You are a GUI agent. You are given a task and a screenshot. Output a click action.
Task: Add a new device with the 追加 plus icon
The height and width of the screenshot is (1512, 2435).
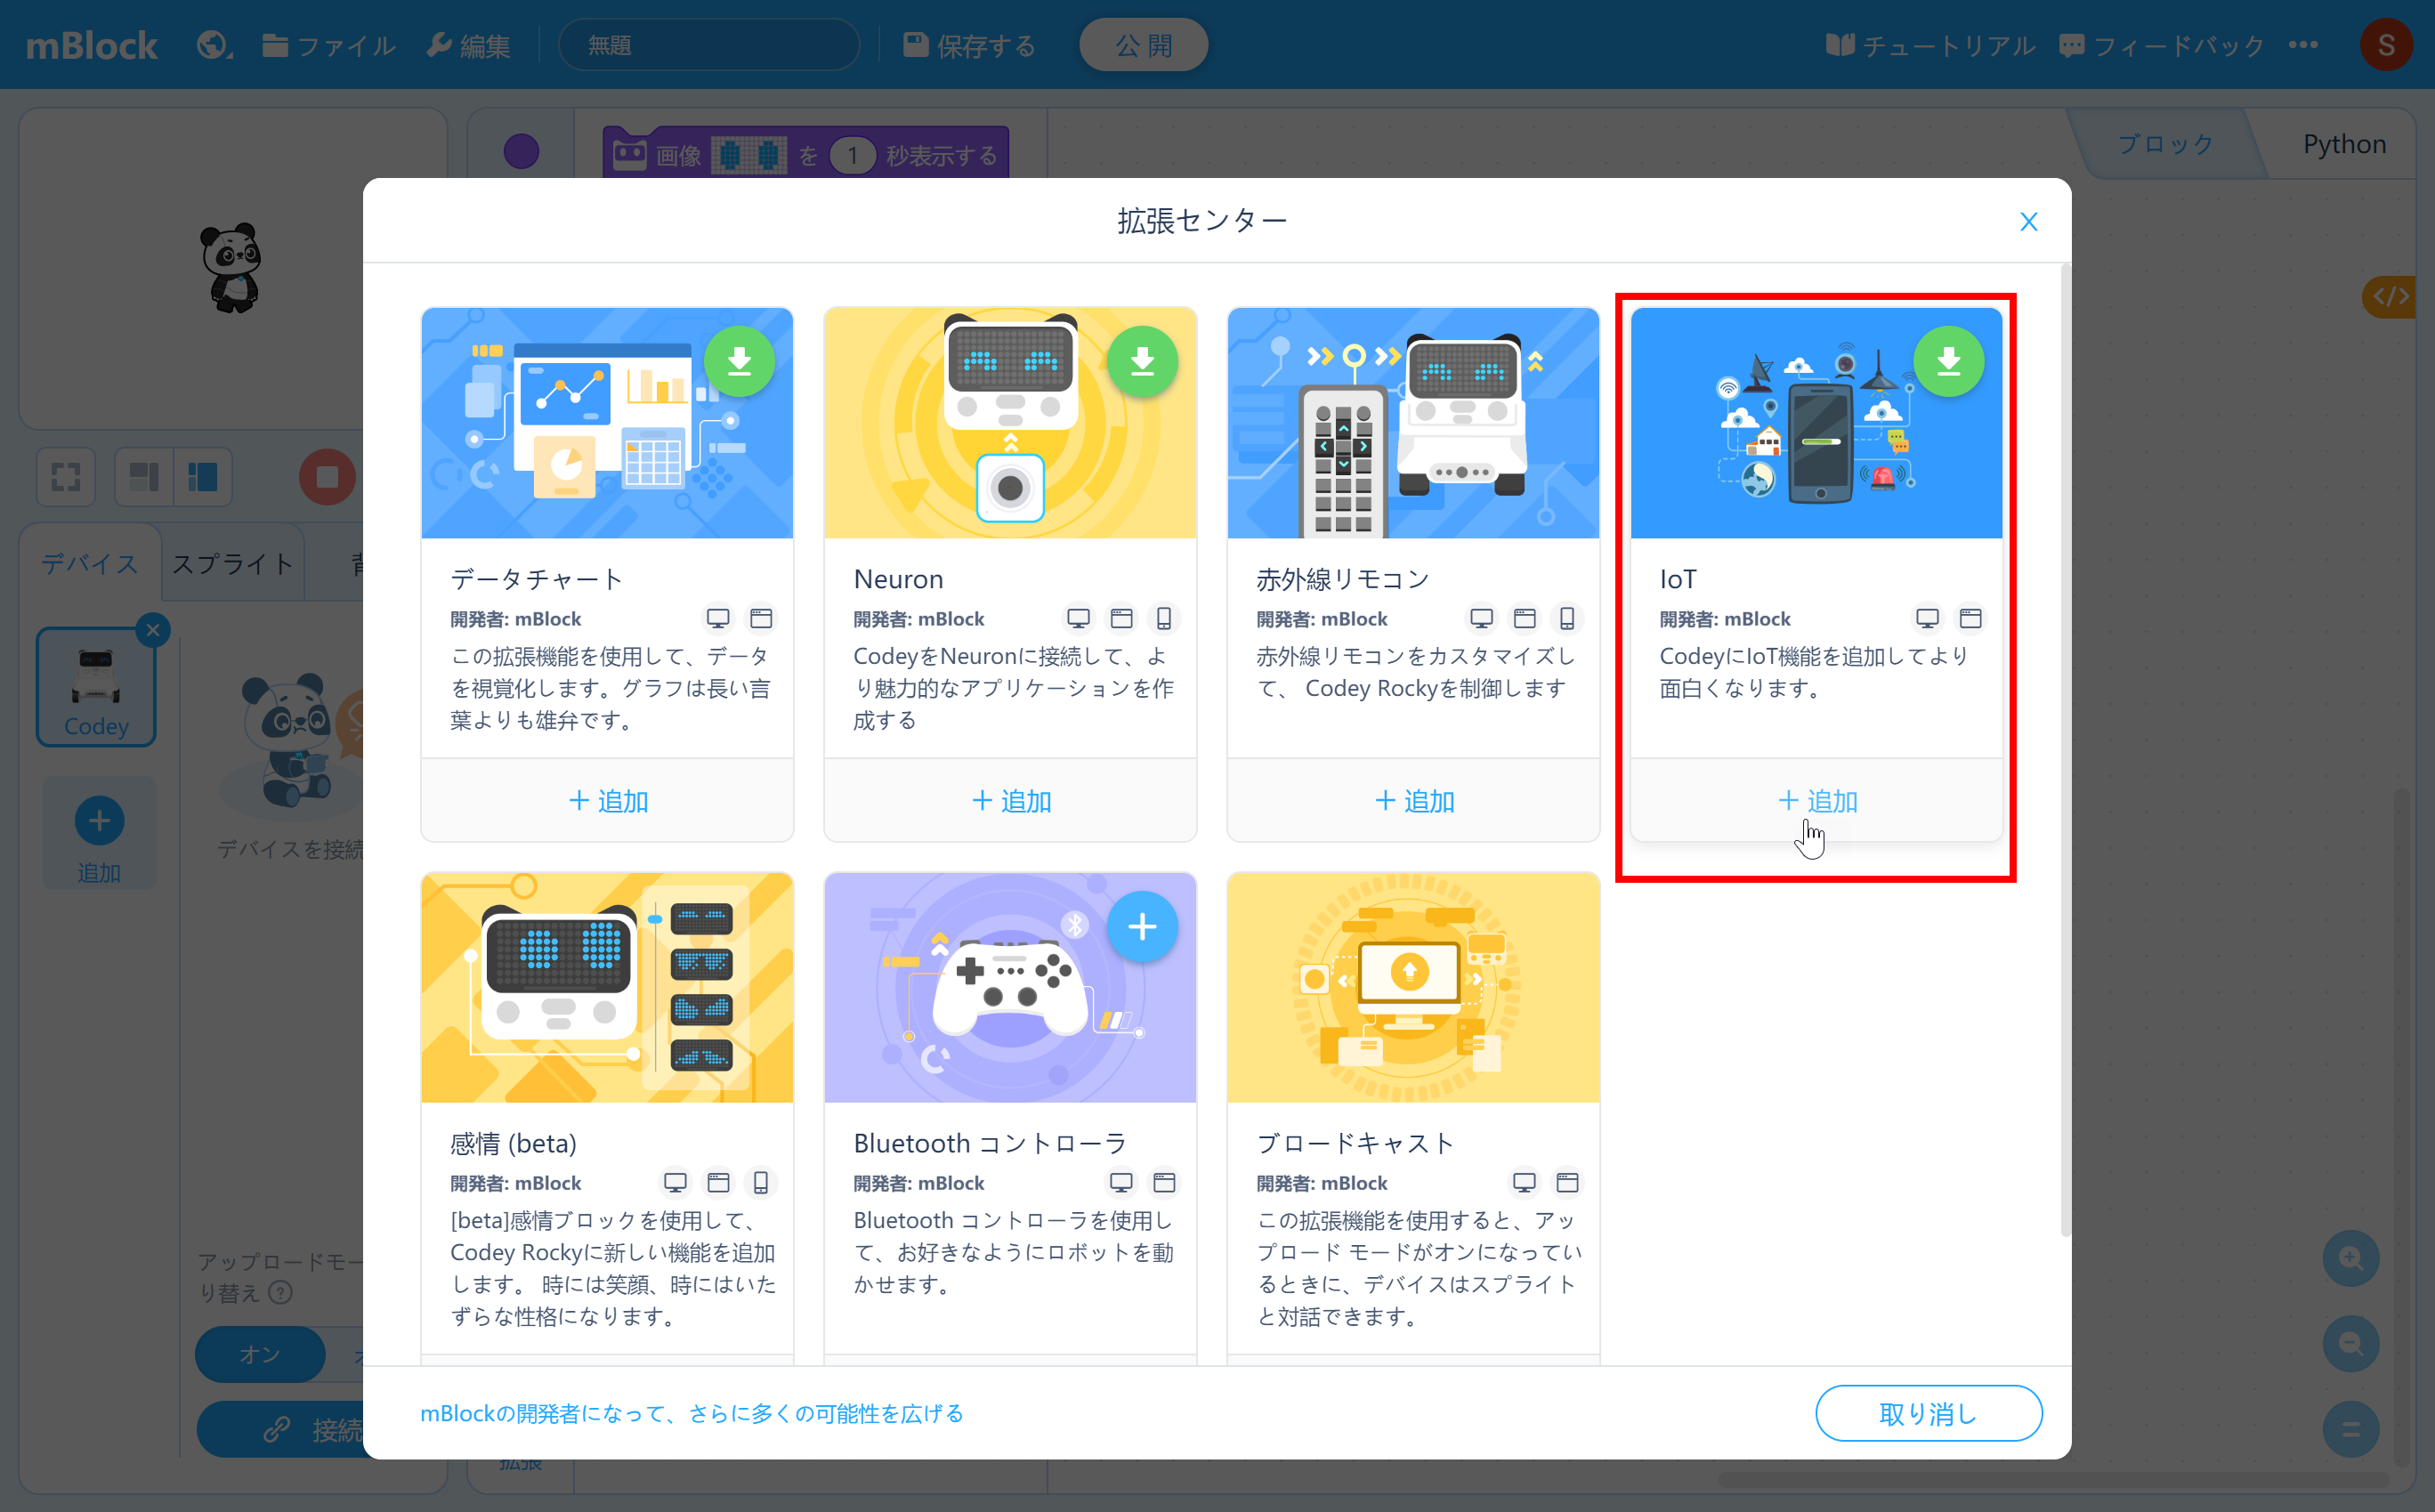click(x=98, y=820)
